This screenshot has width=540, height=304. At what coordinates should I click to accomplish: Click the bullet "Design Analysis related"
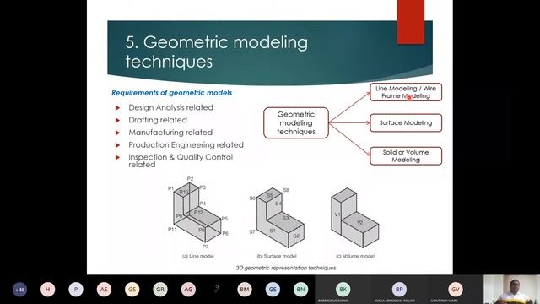tap(170, 107)
